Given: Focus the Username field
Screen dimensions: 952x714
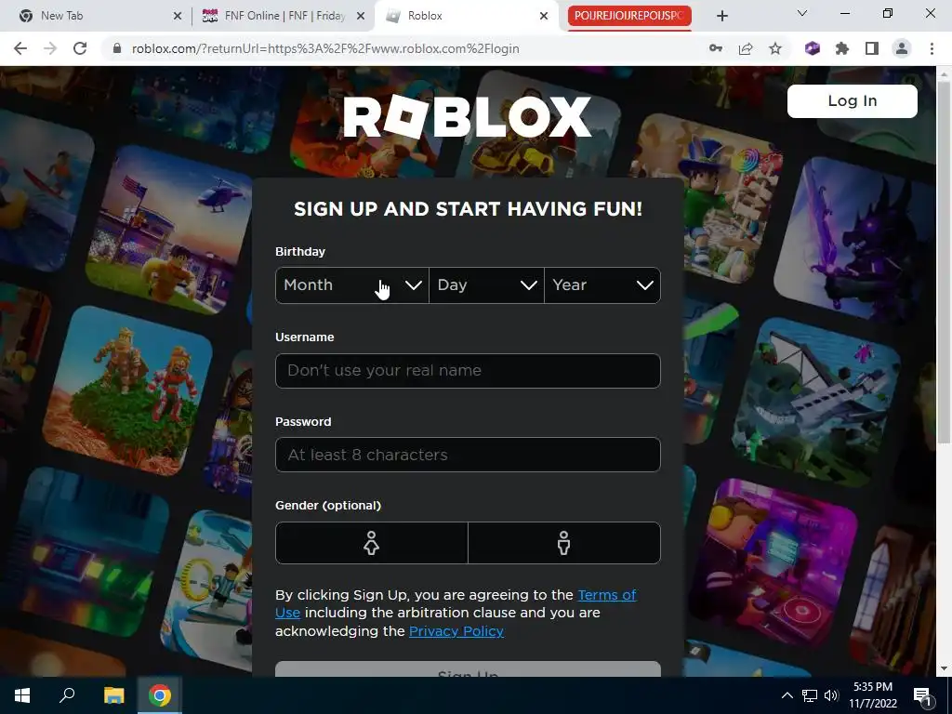Looking at the screenshot, I should pos(468,370).
